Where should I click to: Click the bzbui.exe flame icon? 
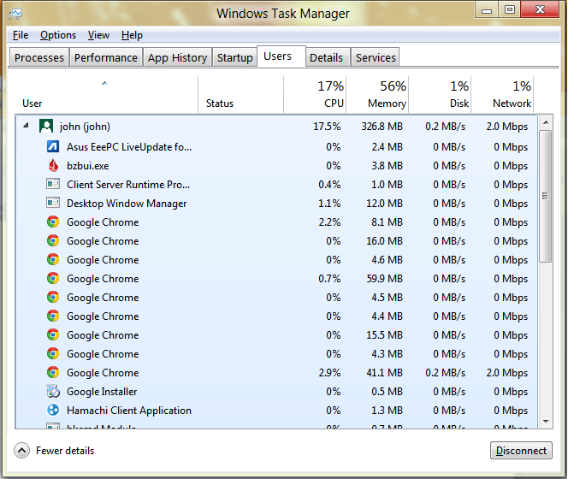coord(53,166)
